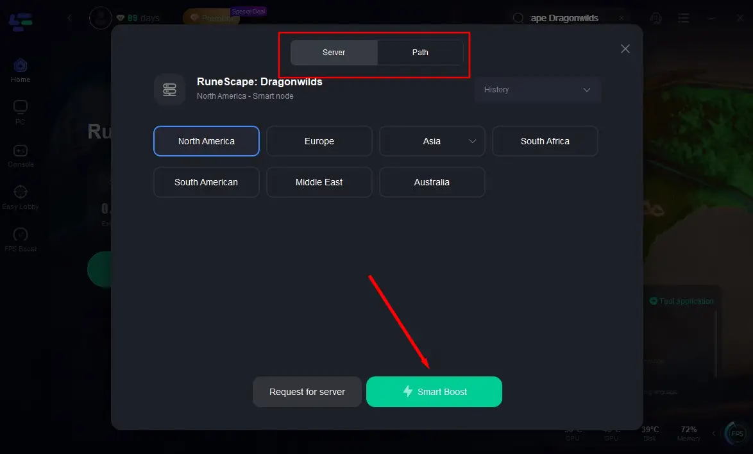The width and height of the screenshot is (753, 454).
Task: Click Request for server button
Action: click(x=307, y=392)
